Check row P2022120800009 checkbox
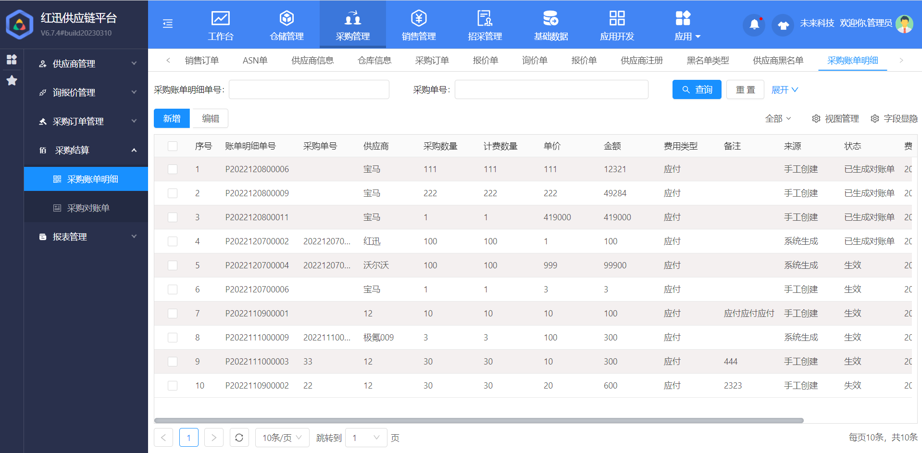 [x=173, y=193]
